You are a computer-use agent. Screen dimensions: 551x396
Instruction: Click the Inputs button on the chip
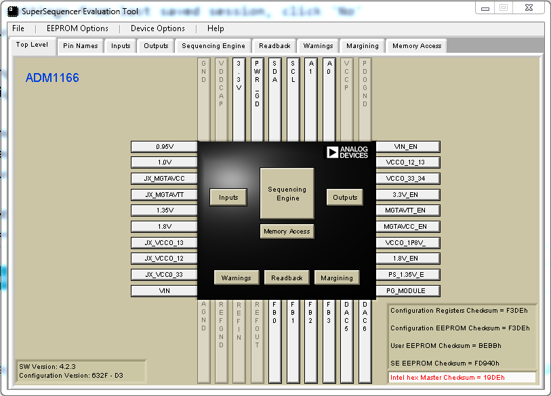(228, 197)
